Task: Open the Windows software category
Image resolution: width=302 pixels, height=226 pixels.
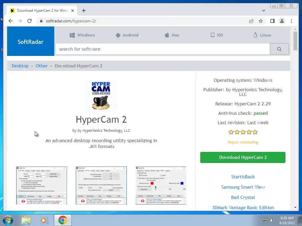Action: click(82, 35)
